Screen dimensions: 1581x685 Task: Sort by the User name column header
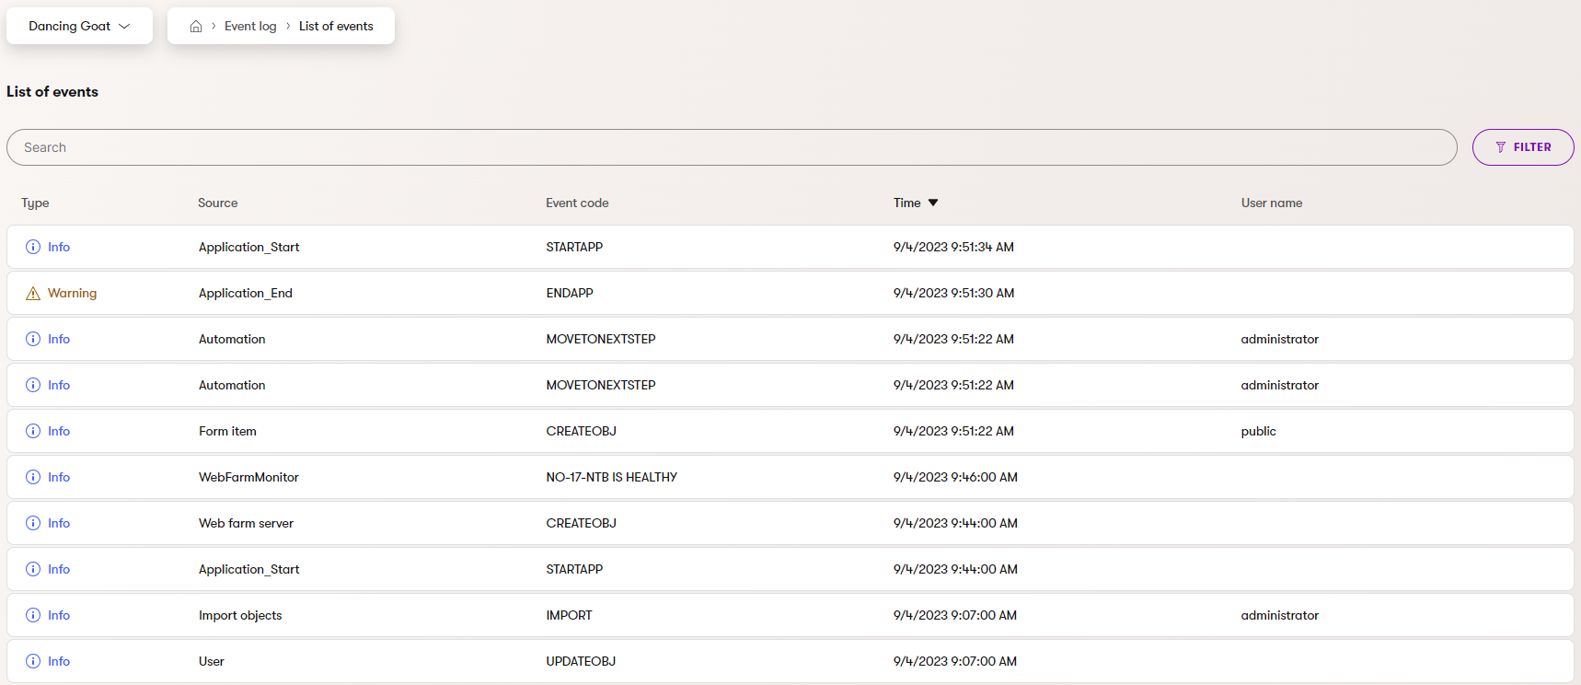point(1271,203)
